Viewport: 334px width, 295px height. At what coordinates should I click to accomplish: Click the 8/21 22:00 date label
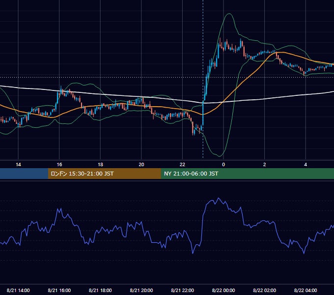[x=183, y=290]
